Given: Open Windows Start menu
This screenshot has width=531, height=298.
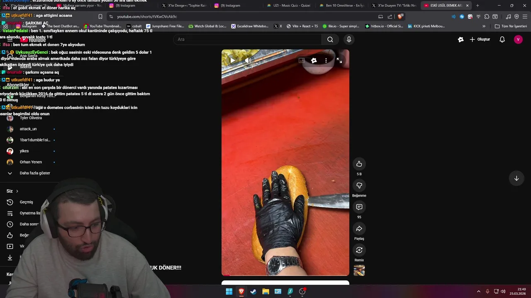Looking at the screenshot, I should tap(229, 291).
